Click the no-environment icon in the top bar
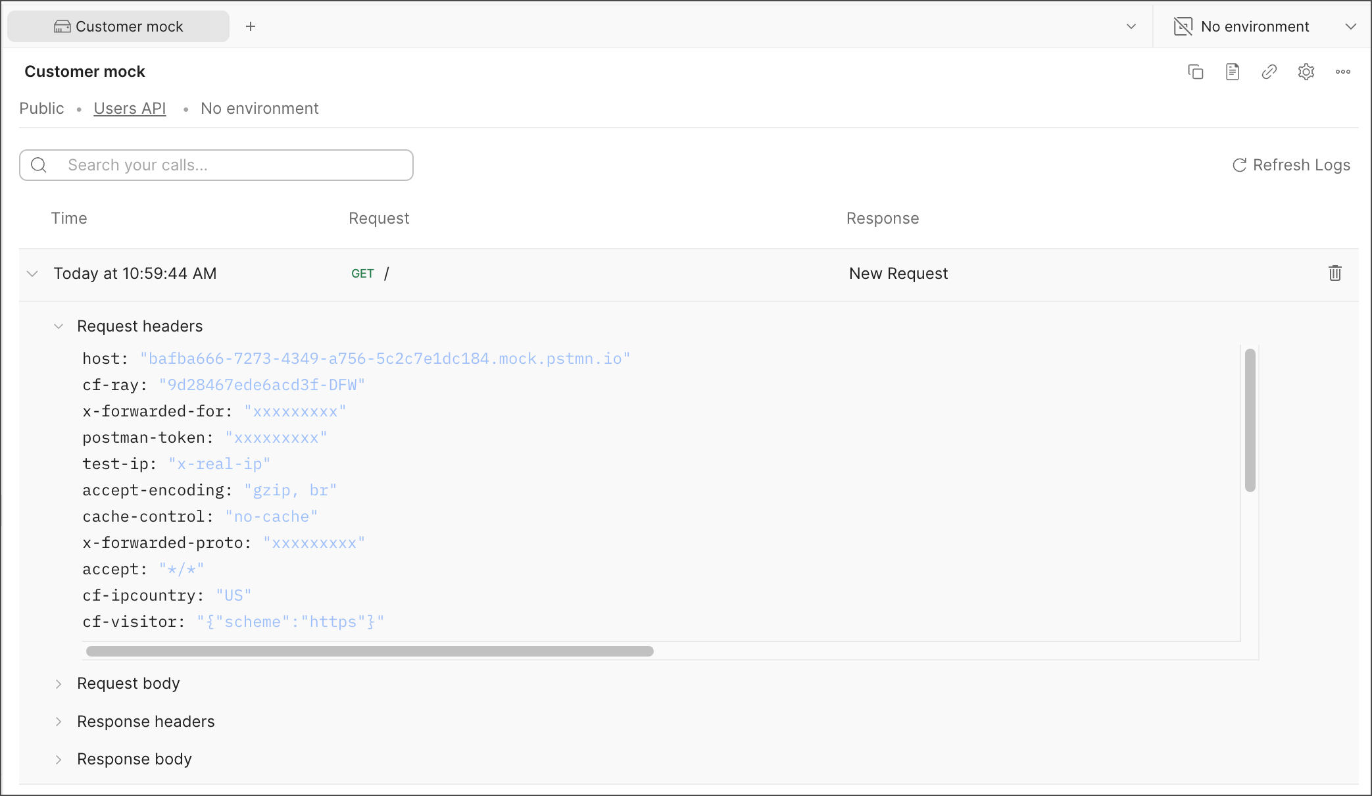 click(1183, 26)
